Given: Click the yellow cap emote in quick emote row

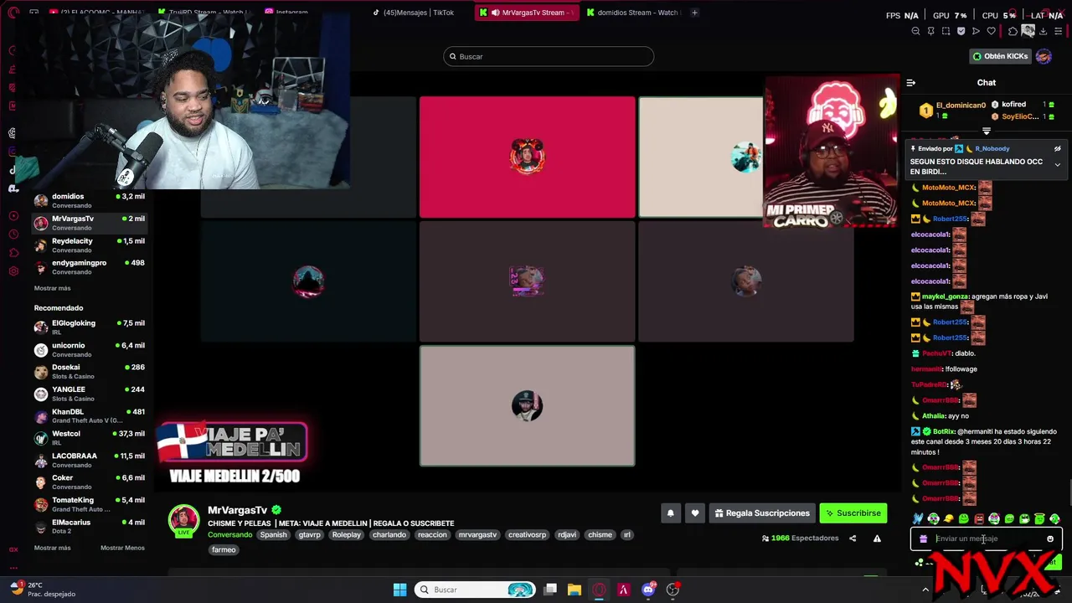Looking at the screenshot, I should click(x=948, y=519).
